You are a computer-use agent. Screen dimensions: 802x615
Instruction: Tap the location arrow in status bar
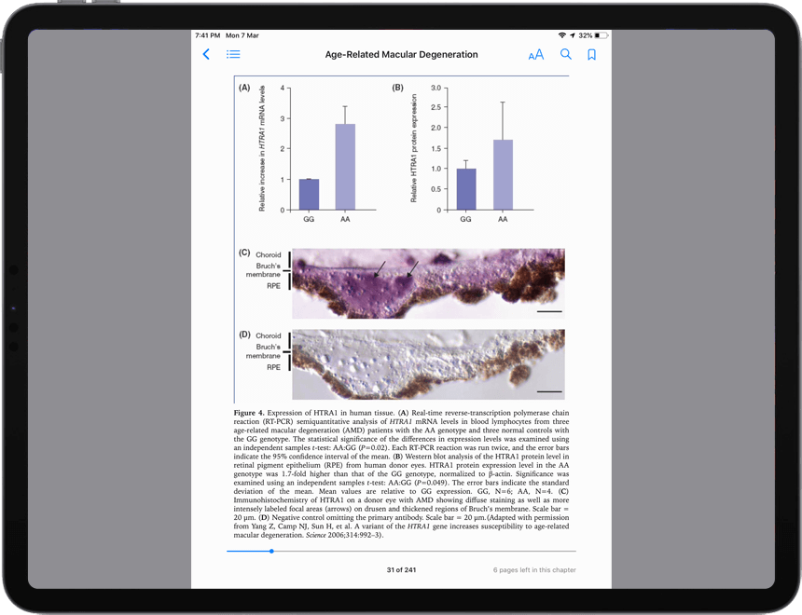pyautogui.click(x=573, y=35)
